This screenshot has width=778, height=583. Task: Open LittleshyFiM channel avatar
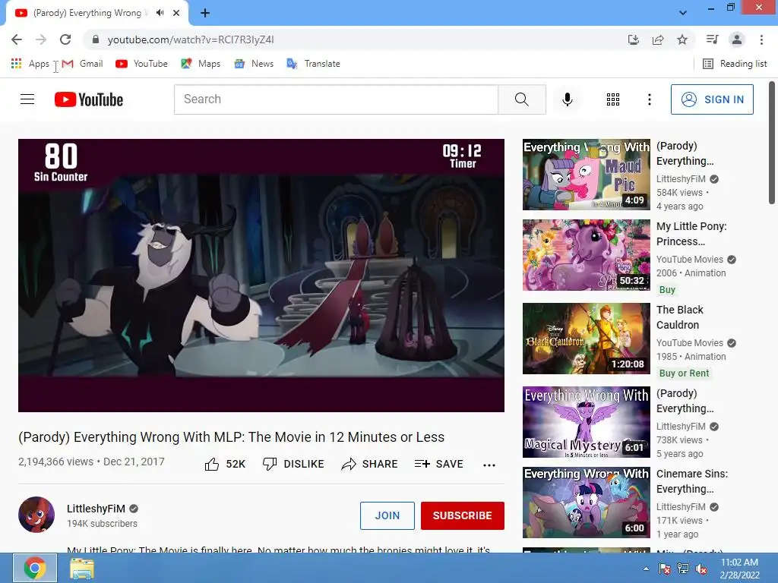pos(36,515)
